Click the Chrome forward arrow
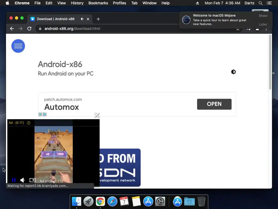The image size is (278, 209). (x=21, y=29)
